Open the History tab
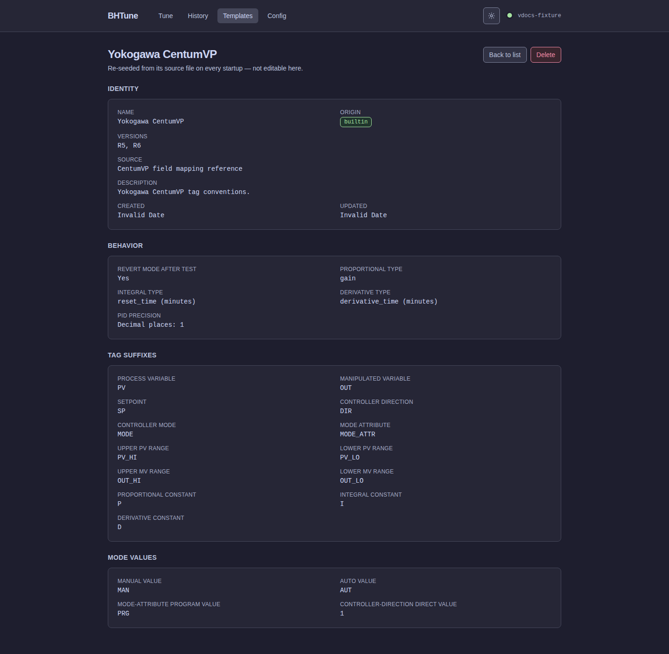Image resolution: width=669 pixels, height=654 pixels. (x=198, y=16)
